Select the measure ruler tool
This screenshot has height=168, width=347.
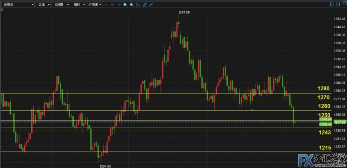point(138,5)
